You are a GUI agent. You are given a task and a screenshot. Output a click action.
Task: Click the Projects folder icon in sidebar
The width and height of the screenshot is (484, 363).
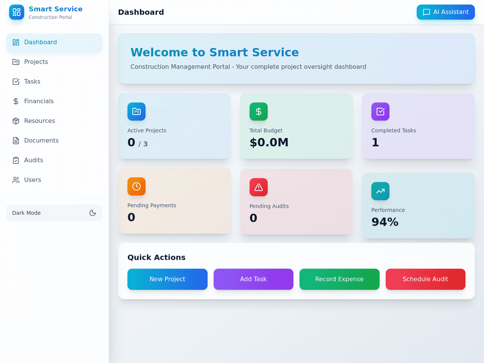coord(16,62)
